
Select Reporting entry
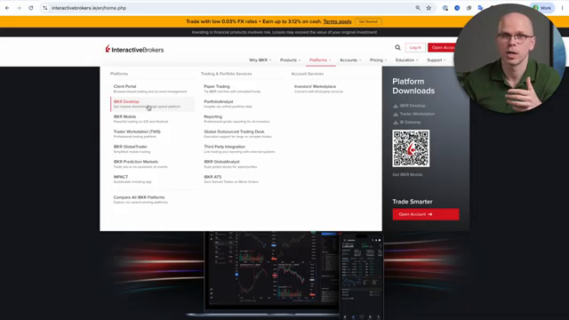[236, 119]
